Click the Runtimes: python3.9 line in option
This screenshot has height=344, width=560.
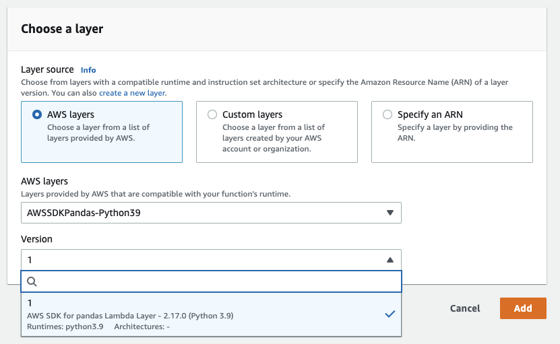pos(65,326)
